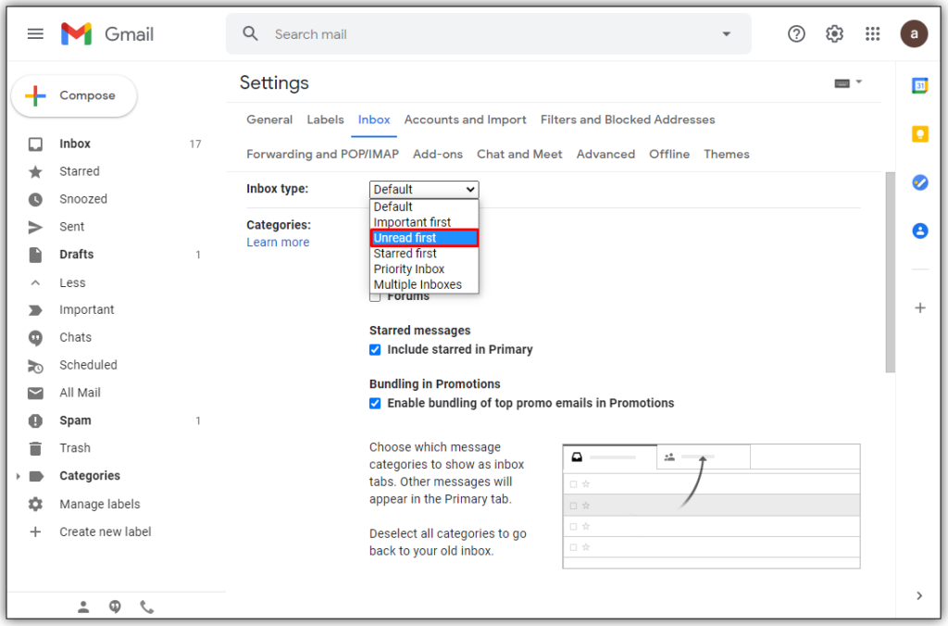Uncheck bundling of top promo emails
This screenshot has width=948, height=626.
coord(375,403)
